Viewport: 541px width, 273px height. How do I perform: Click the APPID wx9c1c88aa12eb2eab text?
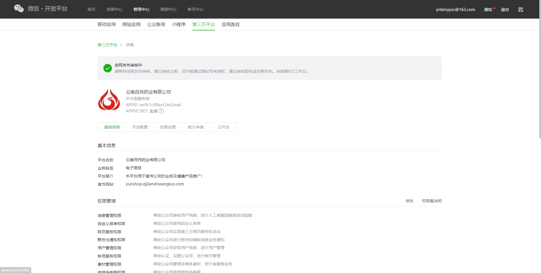coord(153,105)
